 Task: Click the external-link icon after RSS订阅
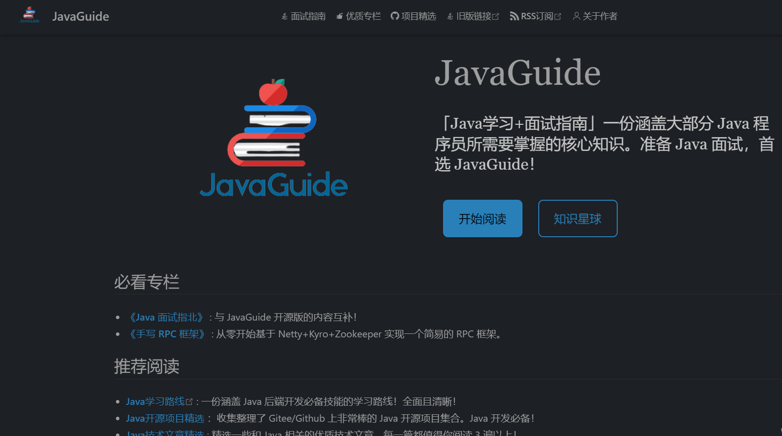pyautogui.click(x=558, y=17)
